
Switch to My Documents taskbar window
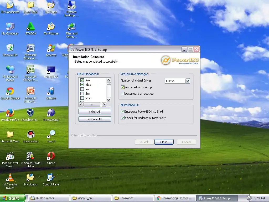pyautogui.click(x=49, y=198)
